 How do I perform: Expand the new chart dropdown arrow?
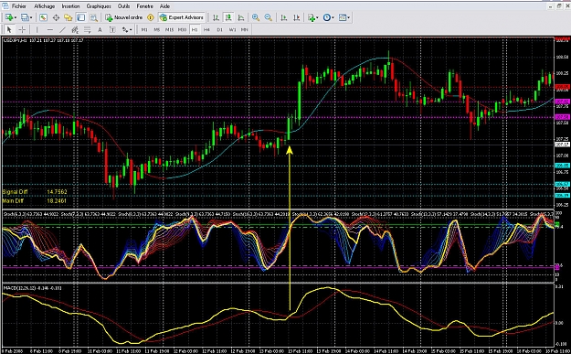coord(16,17)
